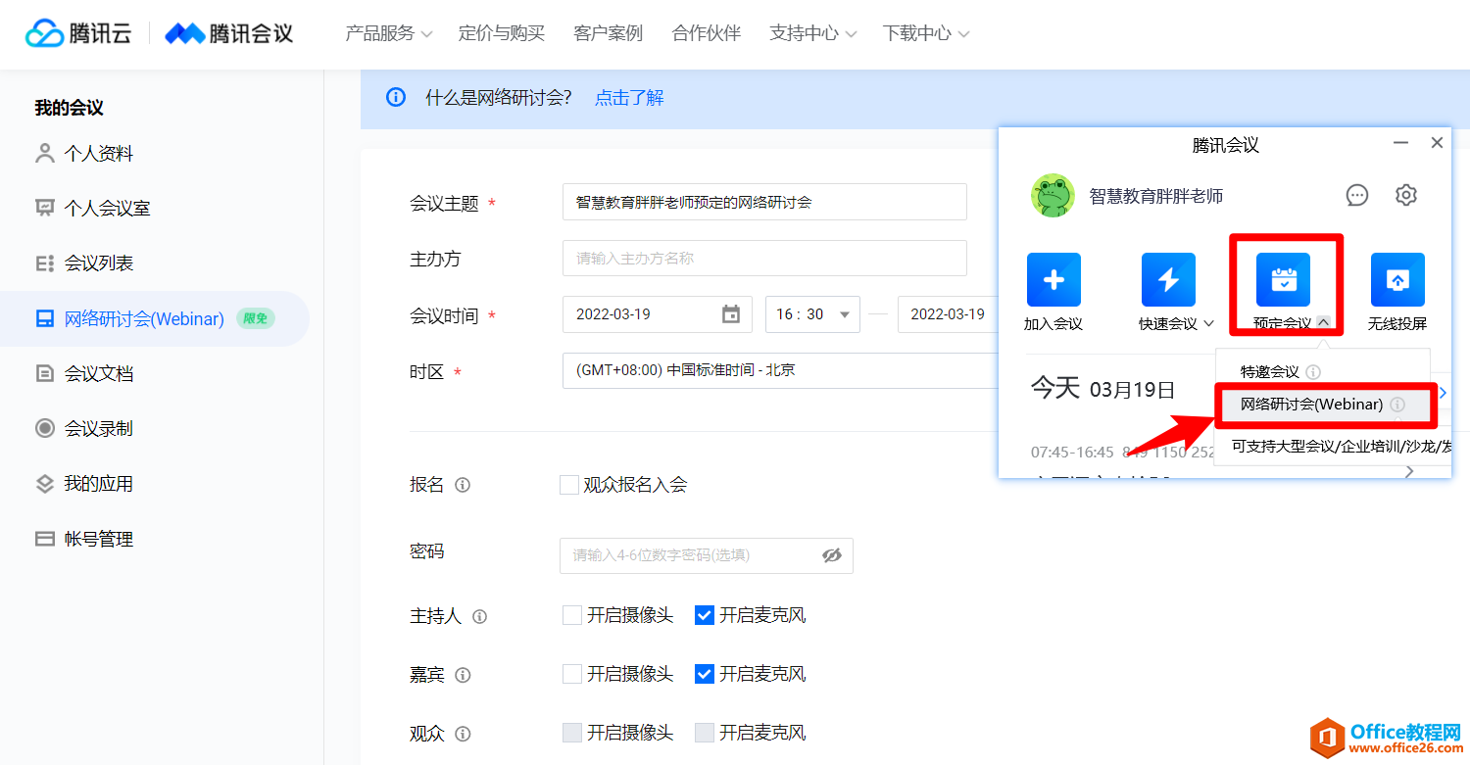Click the 快速会议 lightning button
Image resolution: width=1470 pixels, height=765 pixels.
click(1168, 280)
